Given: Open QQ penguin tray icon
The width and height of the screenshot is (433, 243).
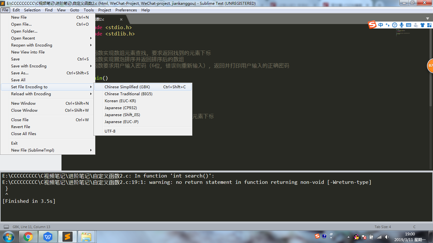Looking at the screenshot, I should [x=356, y=237].
